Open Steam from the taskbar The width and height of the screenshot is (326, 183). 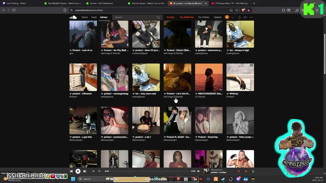click(223, 179)
